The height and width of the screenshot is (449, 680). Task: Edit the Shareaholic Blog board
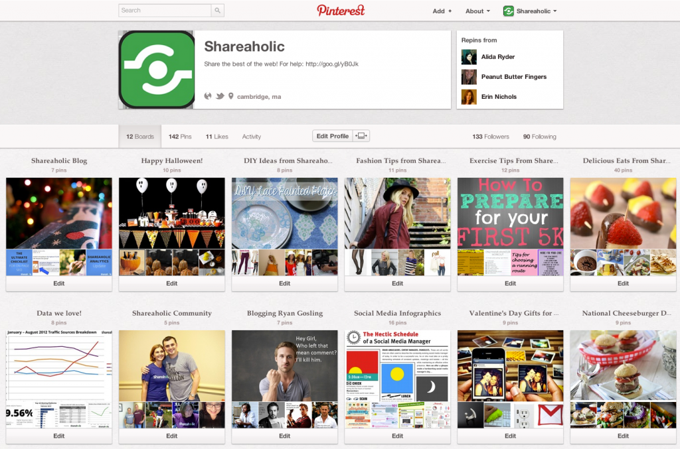click(x=59, y=284)
